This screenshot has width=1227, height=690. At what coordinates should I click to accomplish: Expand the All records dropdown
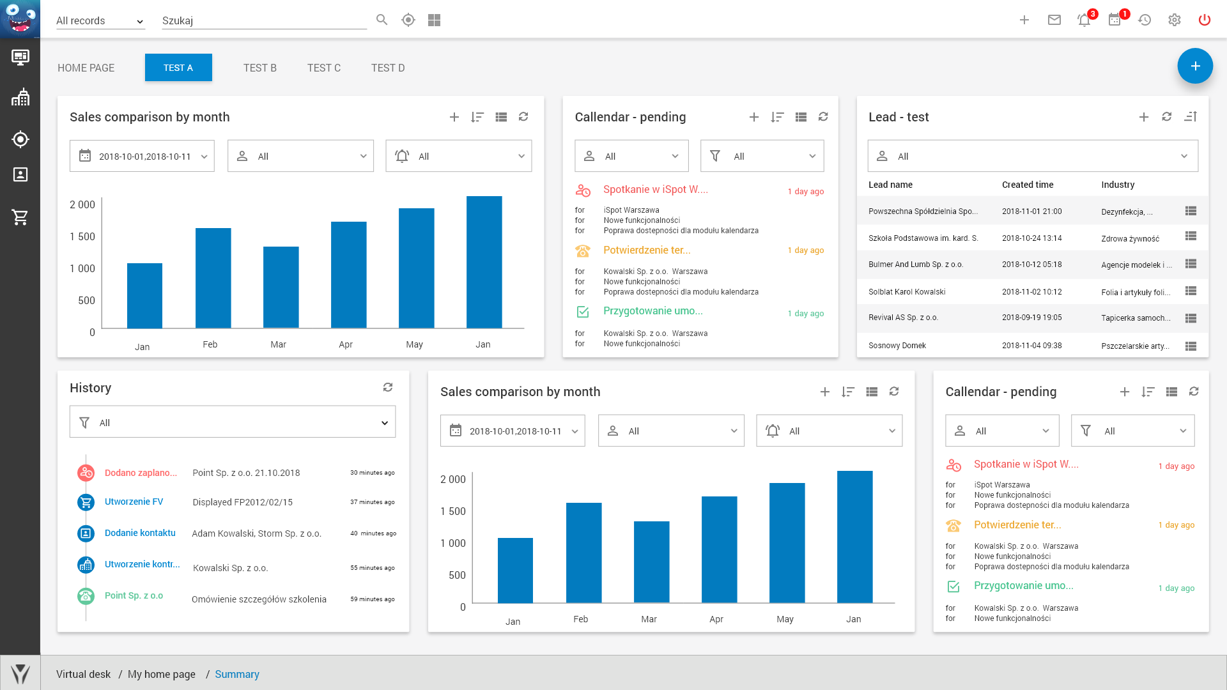coord(100,20)
